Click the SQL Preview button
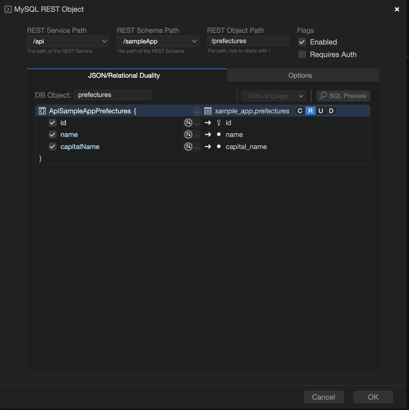 coord(343,96)
